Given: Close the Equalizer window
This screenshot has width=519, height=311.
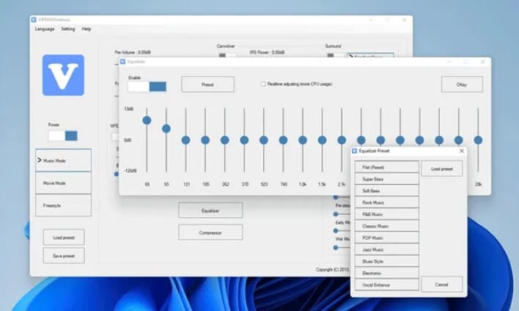Looking at the screenshot, I should tap(482, 62).
